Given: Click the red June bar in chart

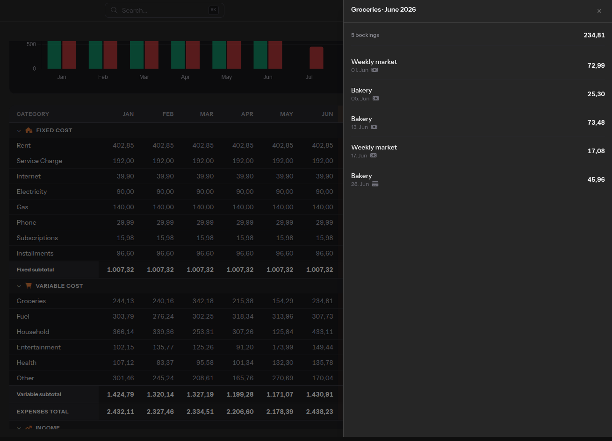Looking at the screenshot, I should tap(275, 55).
